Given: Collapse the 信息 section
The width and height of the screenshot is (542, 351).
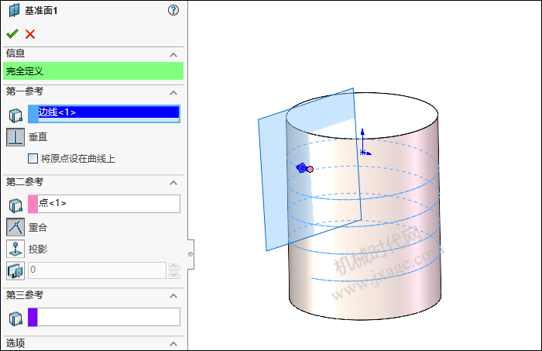Looking at the screenshot, I should (173, 55).
